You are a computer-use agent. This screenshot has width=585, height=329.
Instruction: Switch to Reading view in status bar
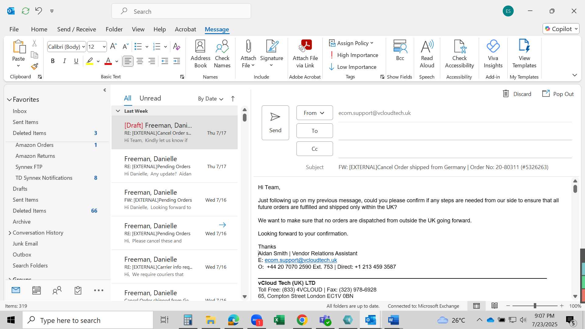click(x=495, y=306)
